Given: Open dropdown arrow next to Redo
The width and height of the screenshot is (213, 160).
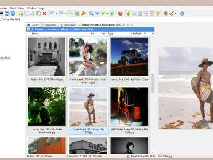Looking at the screenshot, I should click(65, 13).
